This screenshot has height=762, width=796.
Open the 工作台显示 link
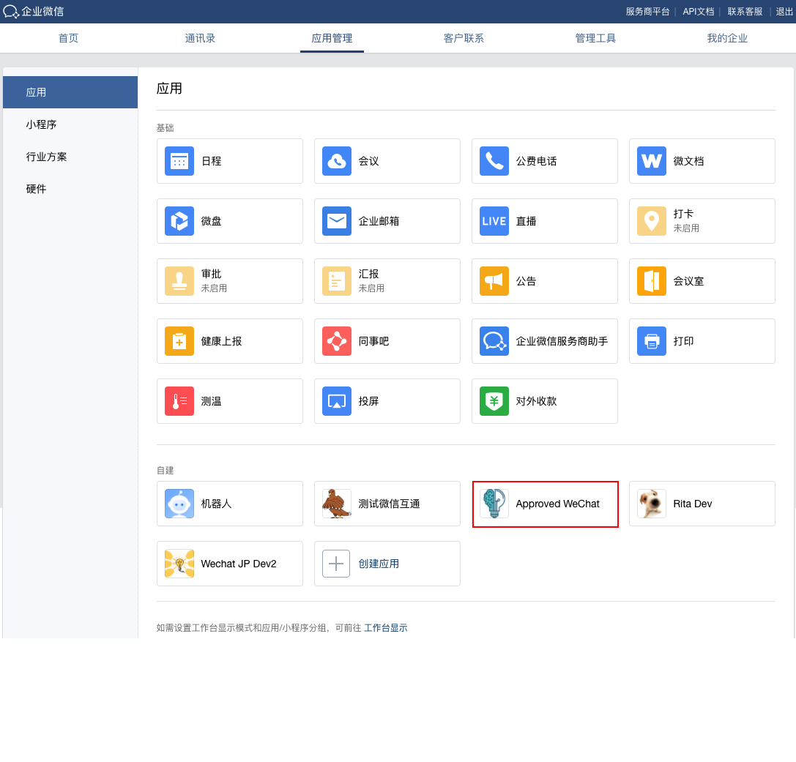[x=386, y=628]
